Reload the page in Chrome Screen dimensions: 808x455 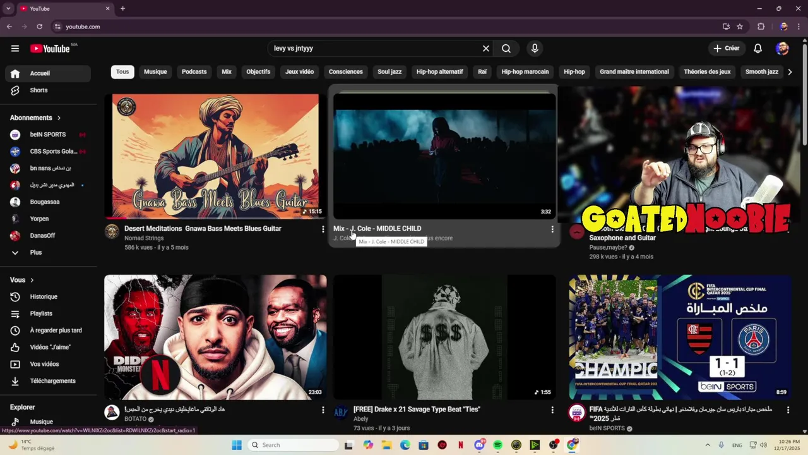[39, 27]
